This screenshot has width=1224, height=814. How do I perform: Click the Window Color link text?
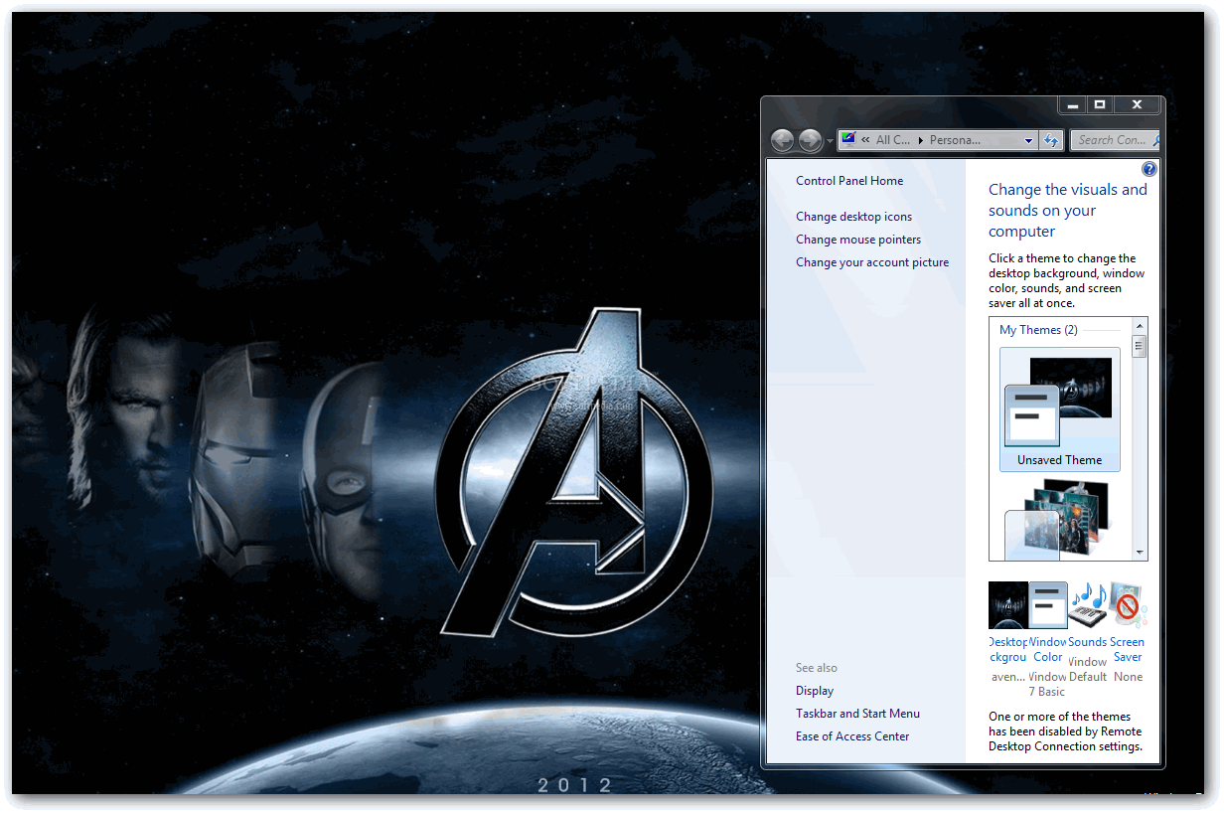(1048, 650)
